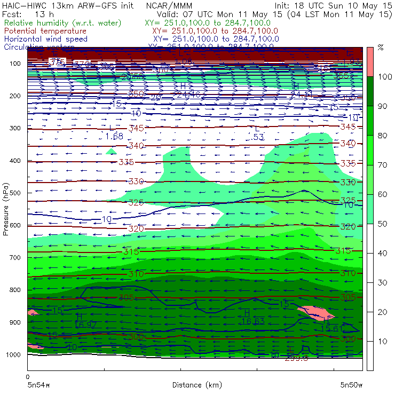This screenshot has width=395, height=395.
Task: Click the '60' colorbar label
Action: (x=382, y=194)
